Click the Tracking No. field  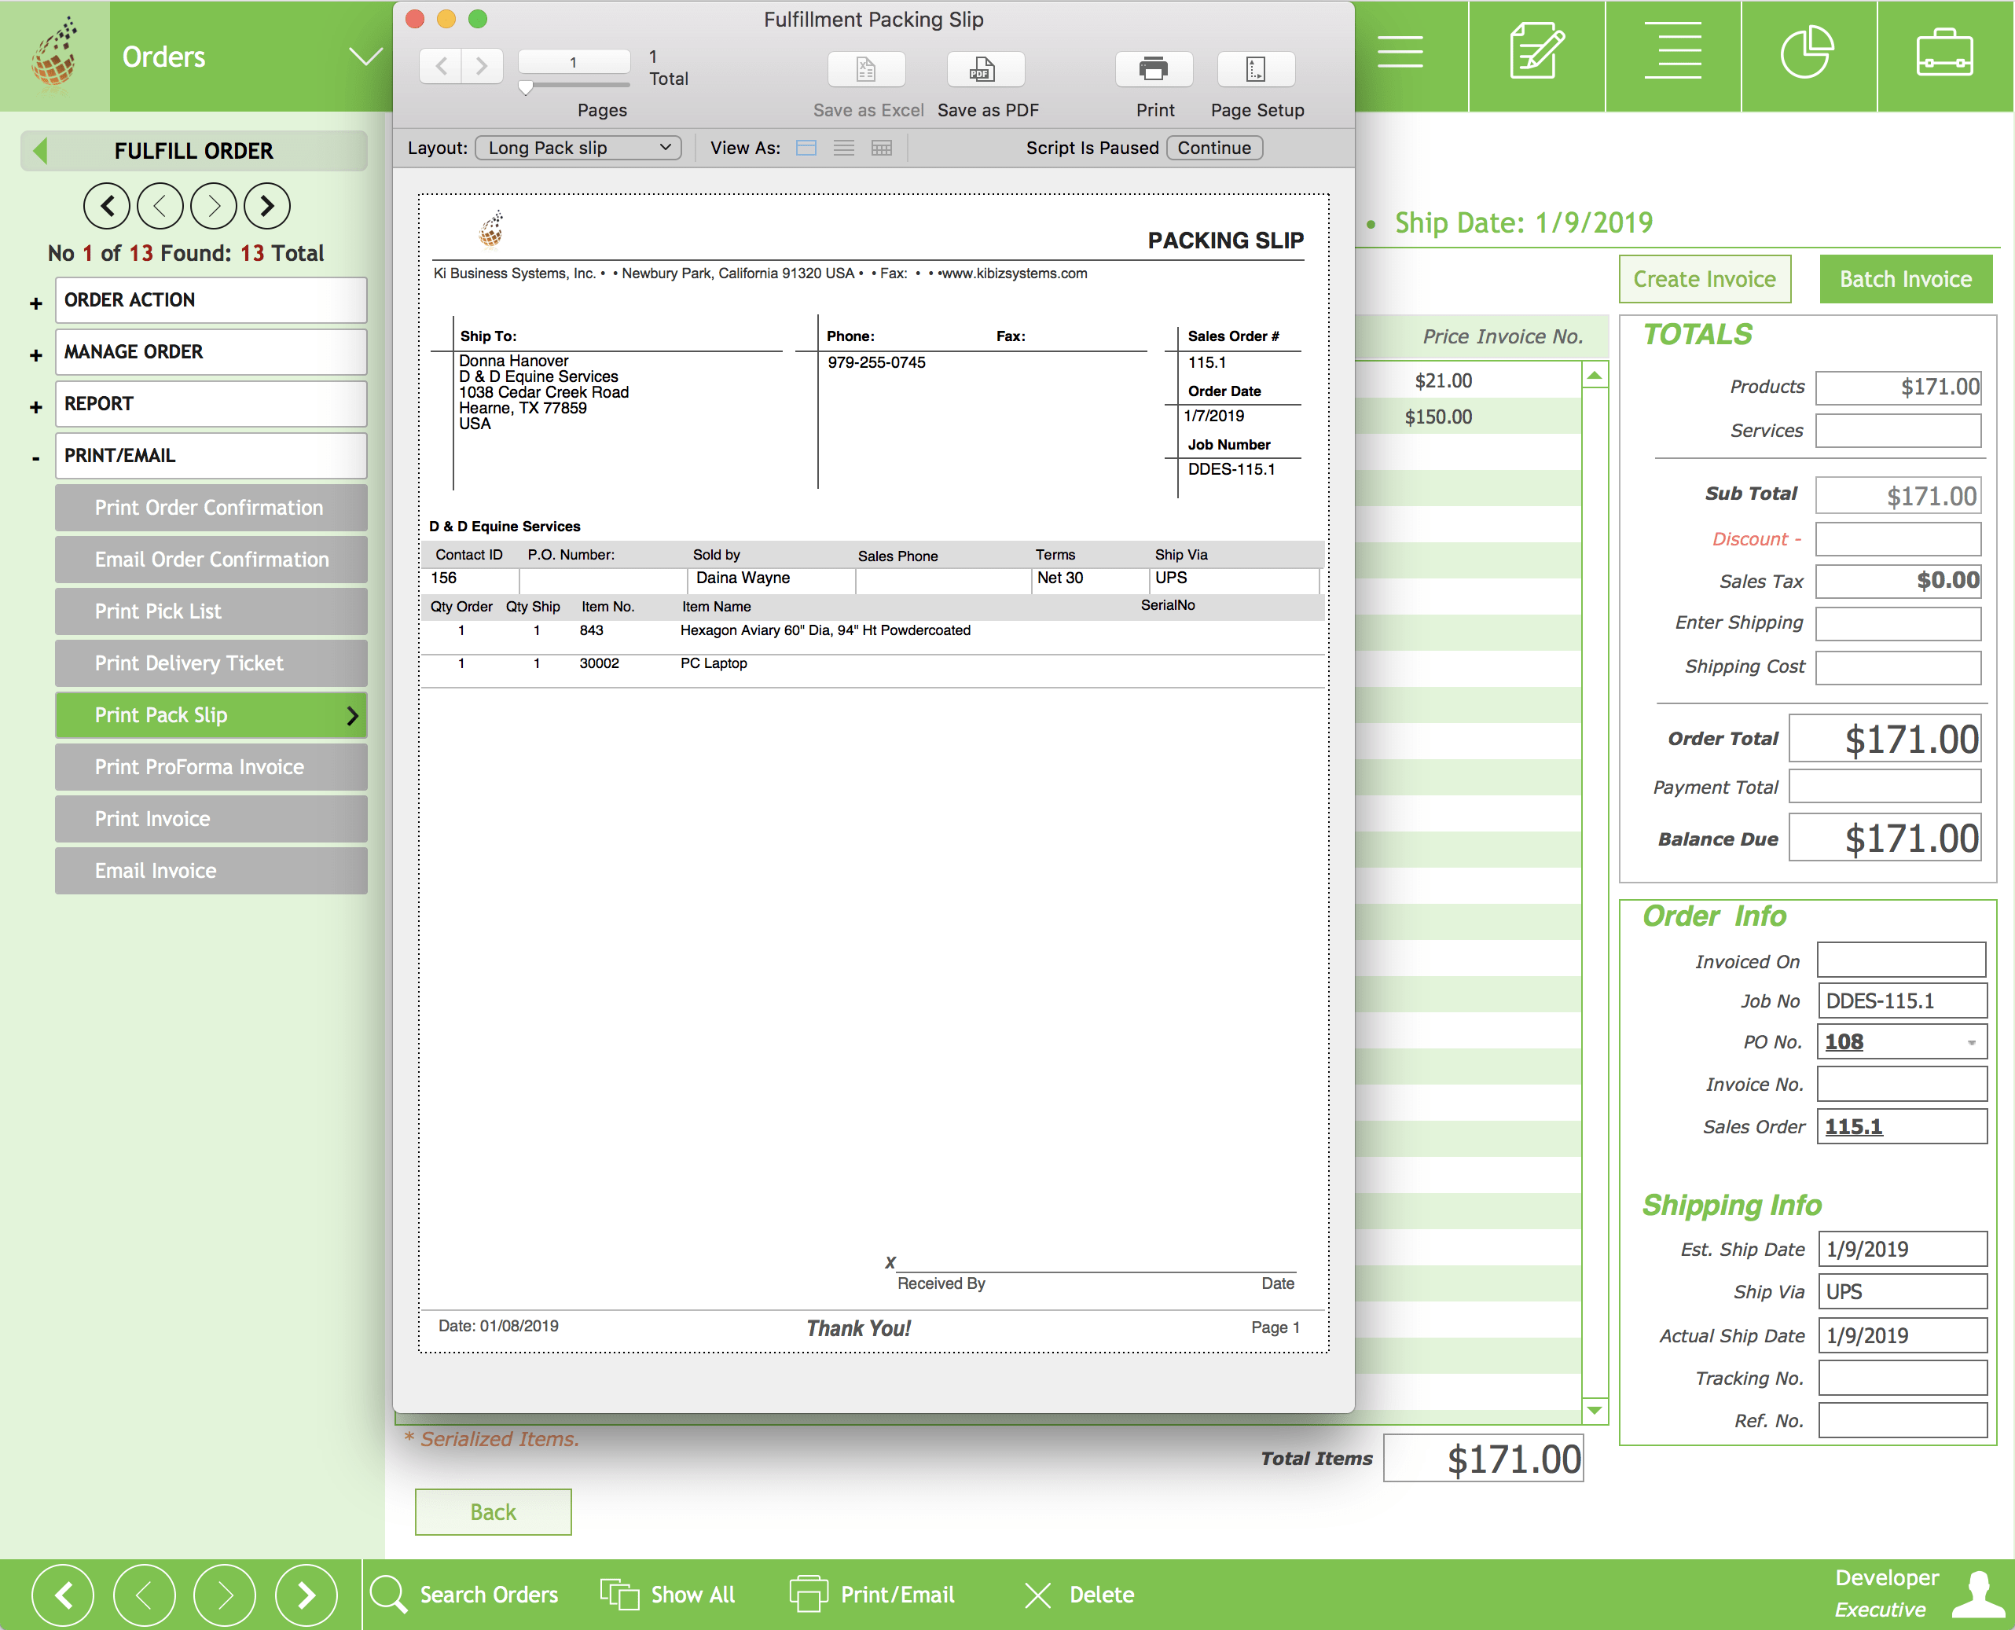1903,1379
